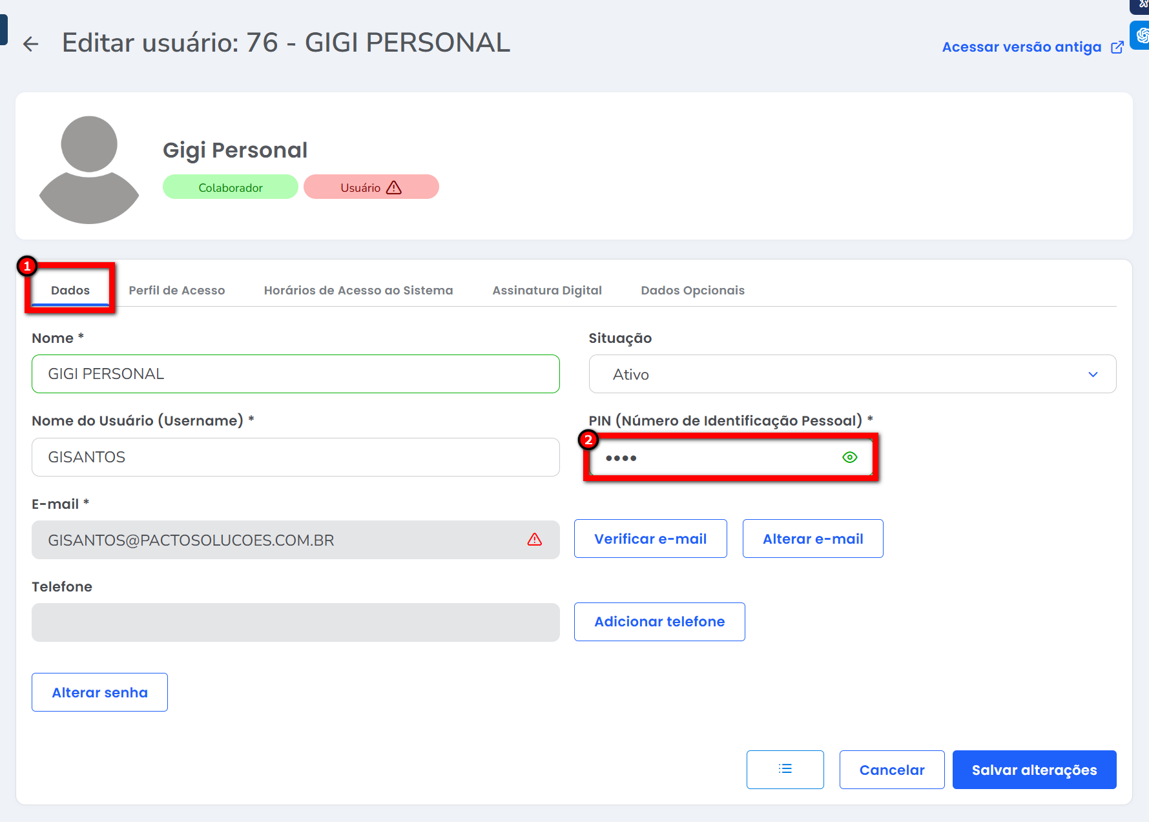
Task: Click the warning icon in e-mail field
Action: [x=534, y=539]
